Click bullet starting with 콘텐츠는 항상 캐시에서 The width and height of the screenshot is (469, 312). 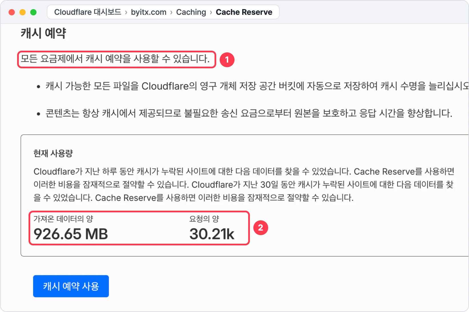(x=249, y=113)
